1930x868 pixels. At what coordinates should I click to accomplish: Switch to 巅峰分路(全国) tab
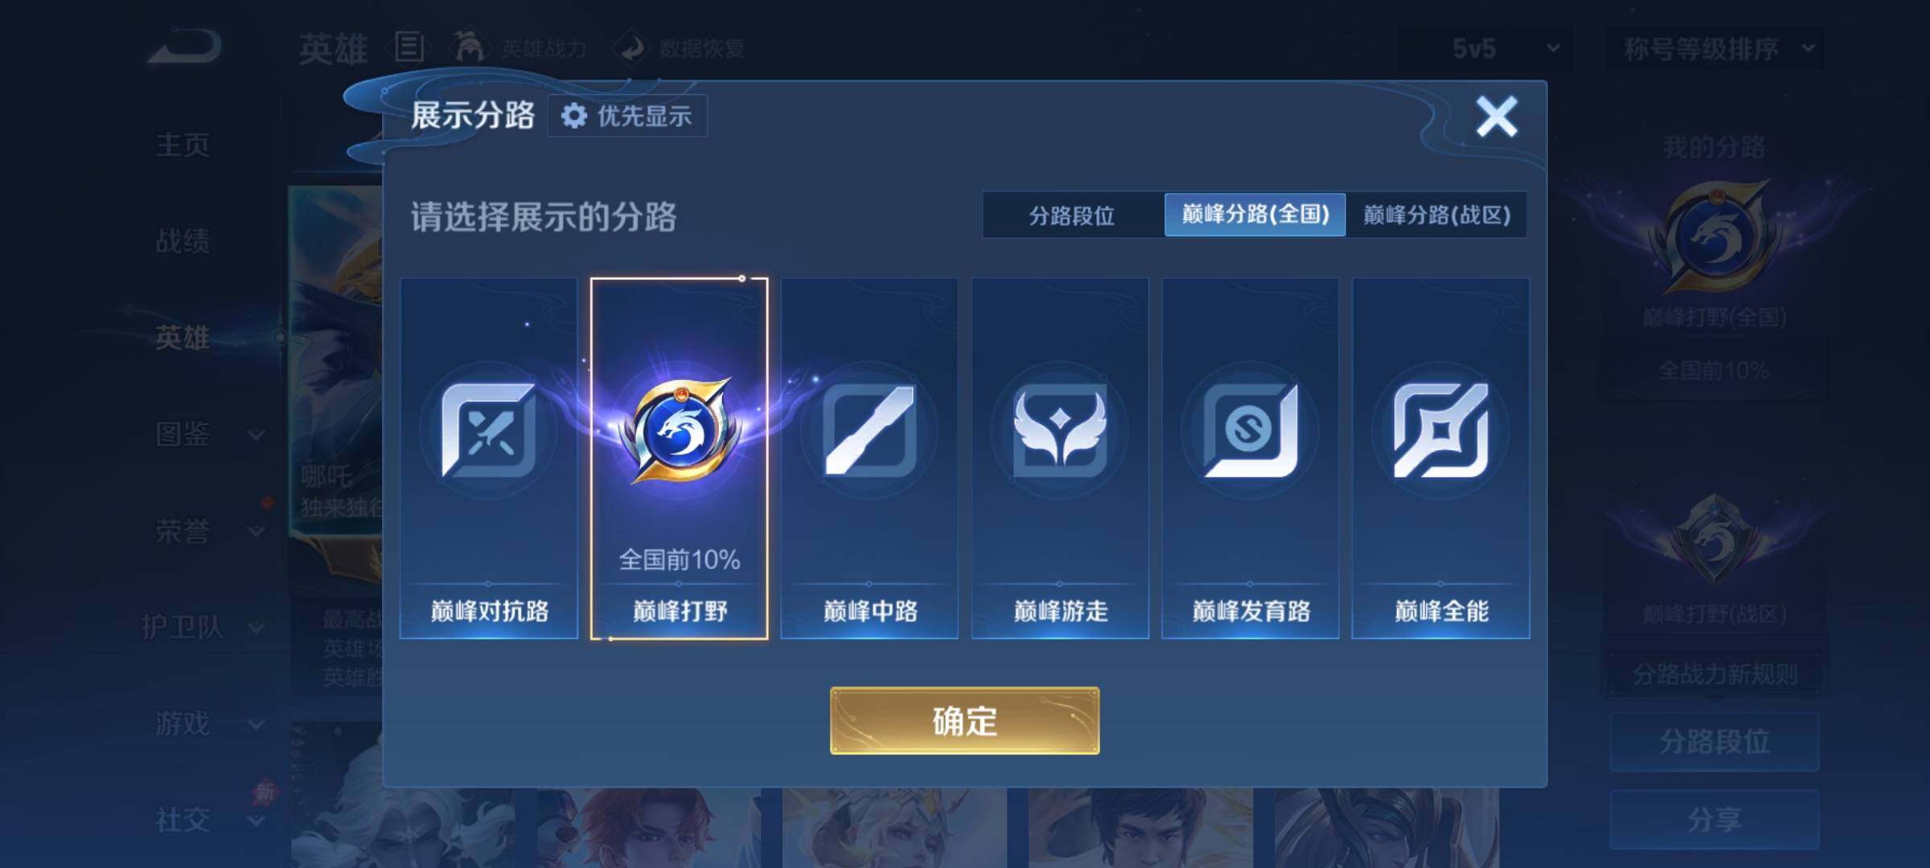[1255, 215]
